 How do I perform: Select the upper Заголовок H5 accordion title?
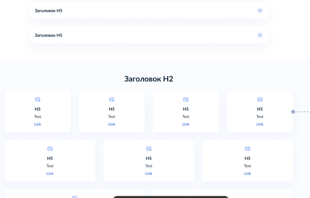[x=48, y=10]
